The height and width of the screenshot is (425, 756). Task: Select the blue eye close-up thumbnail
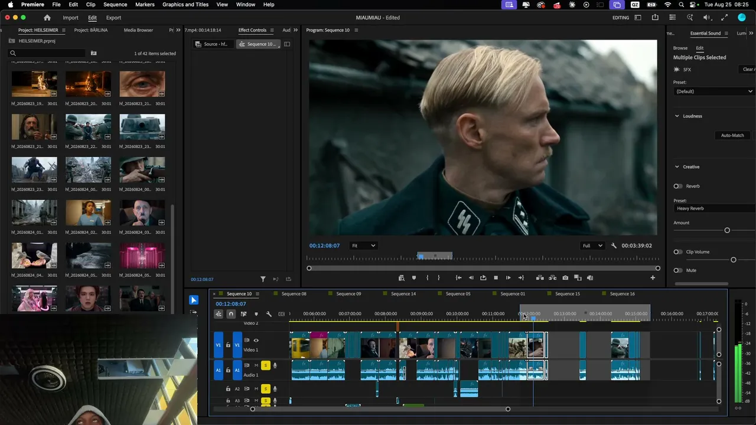click(142, 84)
